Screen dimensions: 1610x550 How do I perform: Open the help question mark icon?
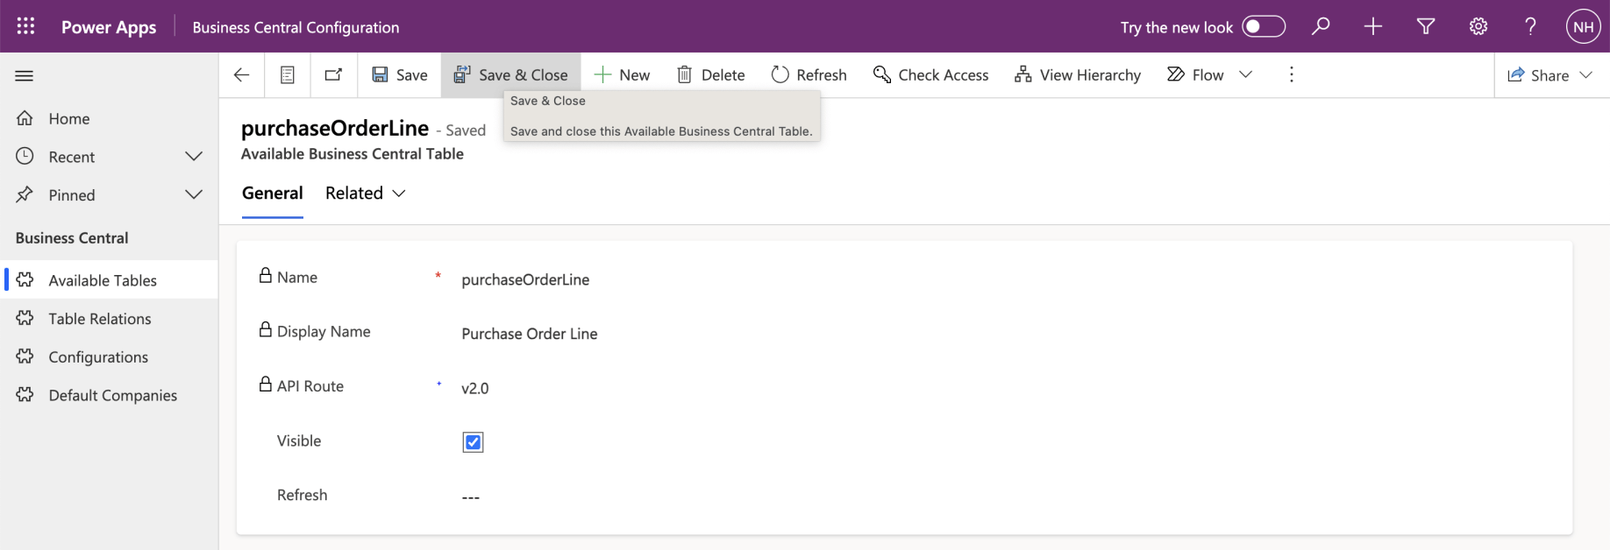click(x=1531, y=26)
